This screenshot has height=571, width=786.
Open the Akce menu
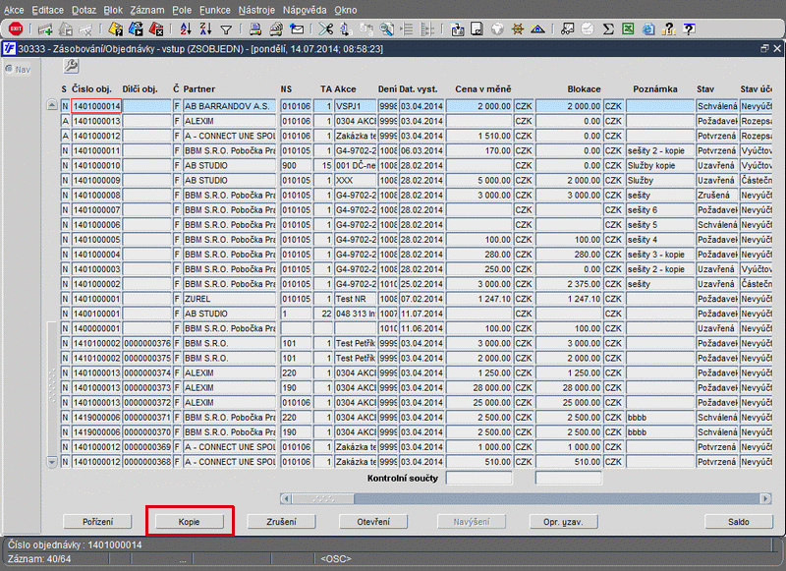[14, 10]
